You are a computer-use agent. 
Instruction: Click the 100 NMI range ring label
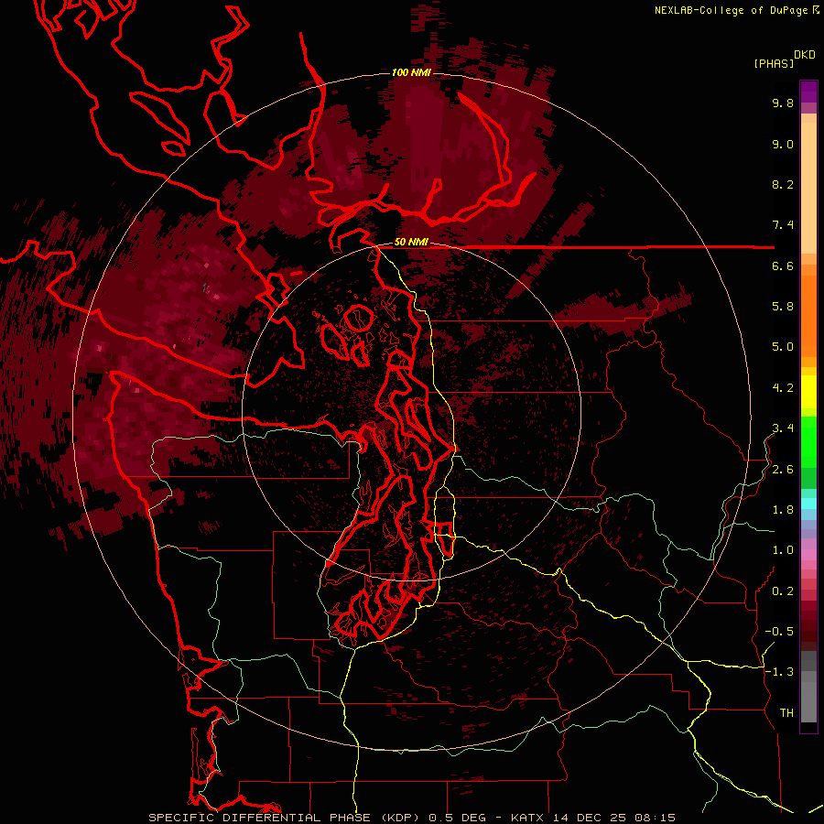(411, 72)
